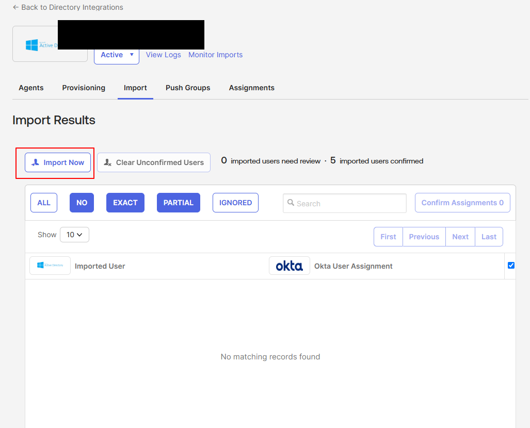The image size is (530, 428).
Task: Open the Monitor Imports link
Action: (215, 55)
